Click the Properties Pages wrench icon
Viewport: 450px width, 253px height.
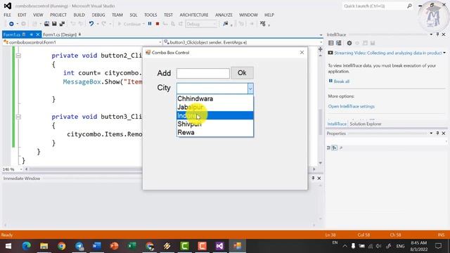341,148
